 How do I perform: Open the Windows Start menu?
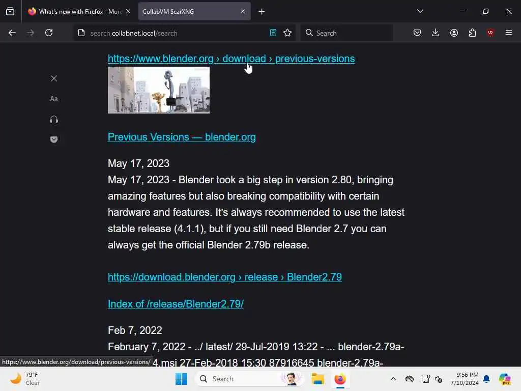tap(182, 379)
